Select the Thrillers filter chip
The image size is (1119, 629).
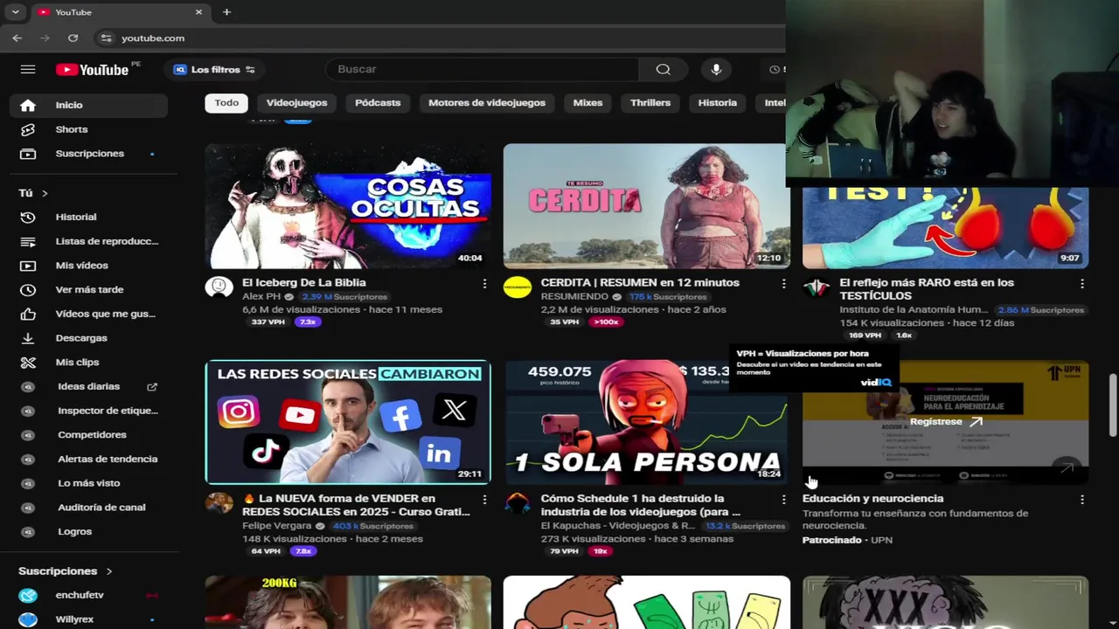pos(650,103)
